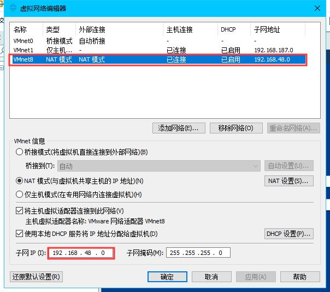Open NAT 设置 dialog
Screen dimensions: 330x292
(x=288, y=181)
